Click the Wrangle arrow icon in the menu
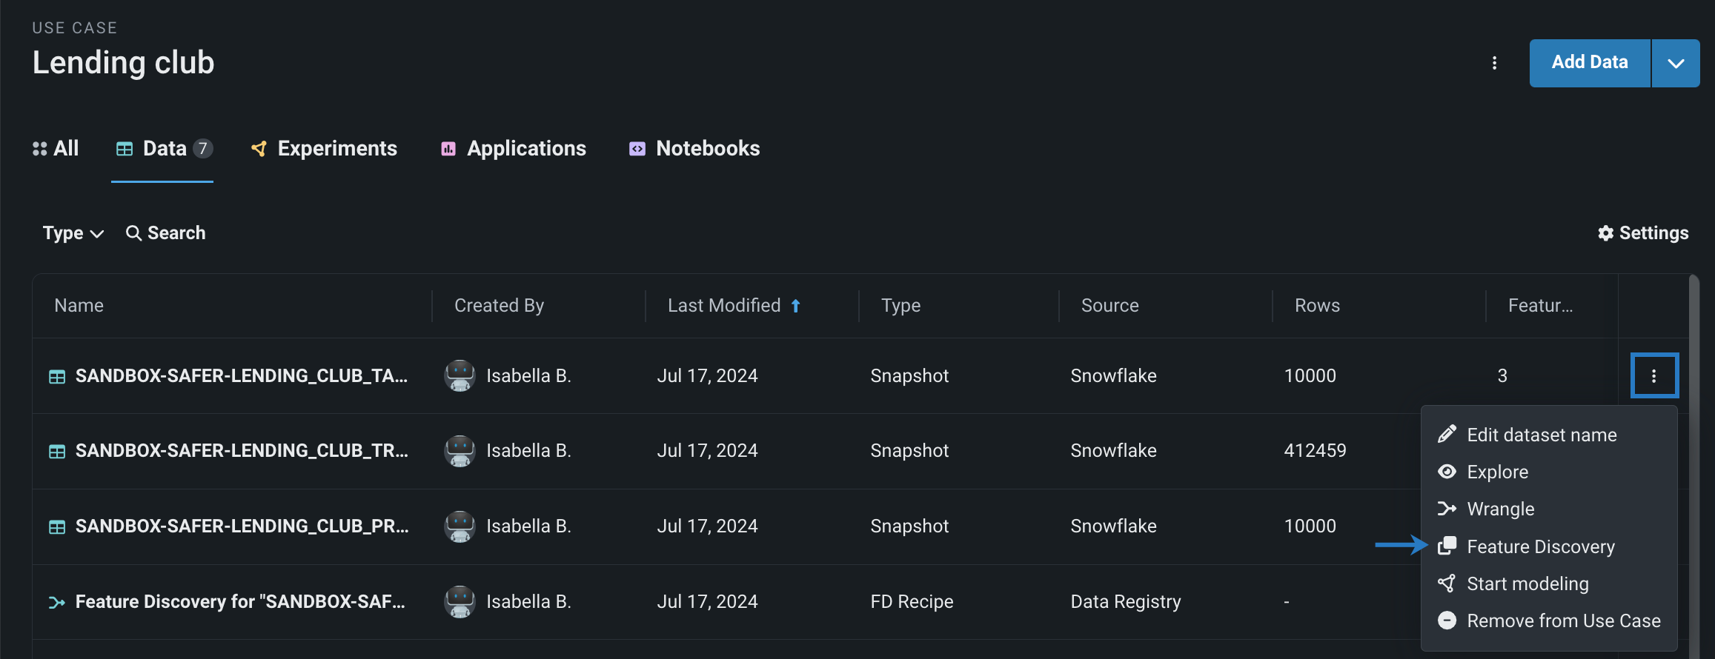Viewport: 1715px width, 659px height. (1447, 509)
